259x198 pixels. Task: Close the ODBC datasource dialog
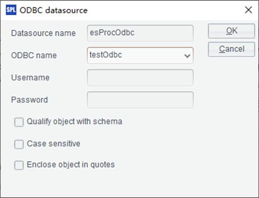[x=249, y=10]
